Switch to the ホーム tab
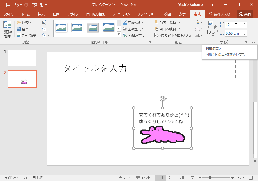 point(25,14)
